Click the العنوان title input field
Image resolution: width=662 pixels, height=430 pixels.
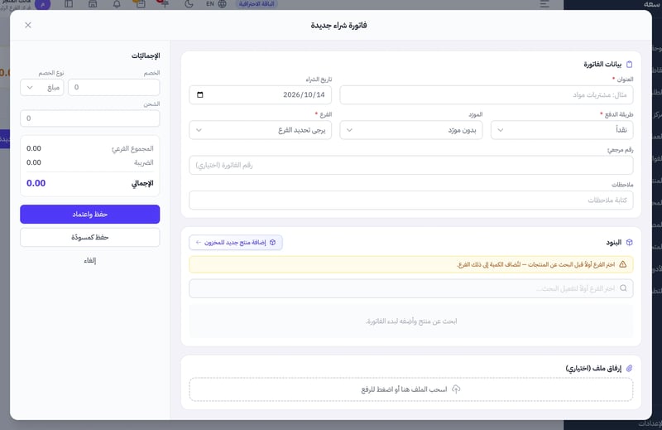click(486, 94)
